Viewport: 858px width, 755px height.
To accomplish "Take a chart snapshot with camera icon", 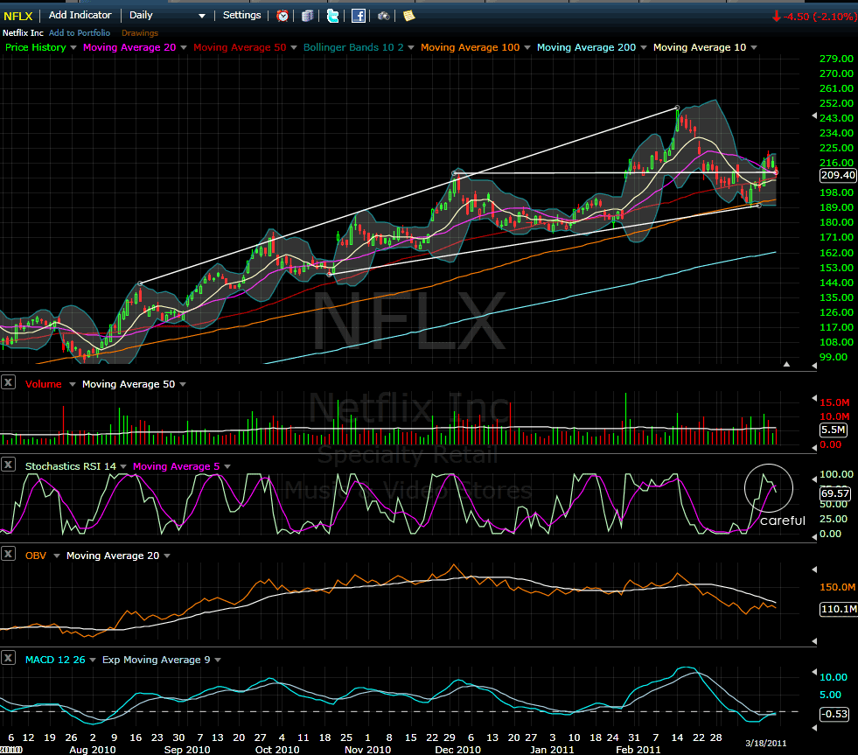I will pyautogui.click(x=384, y=16).
